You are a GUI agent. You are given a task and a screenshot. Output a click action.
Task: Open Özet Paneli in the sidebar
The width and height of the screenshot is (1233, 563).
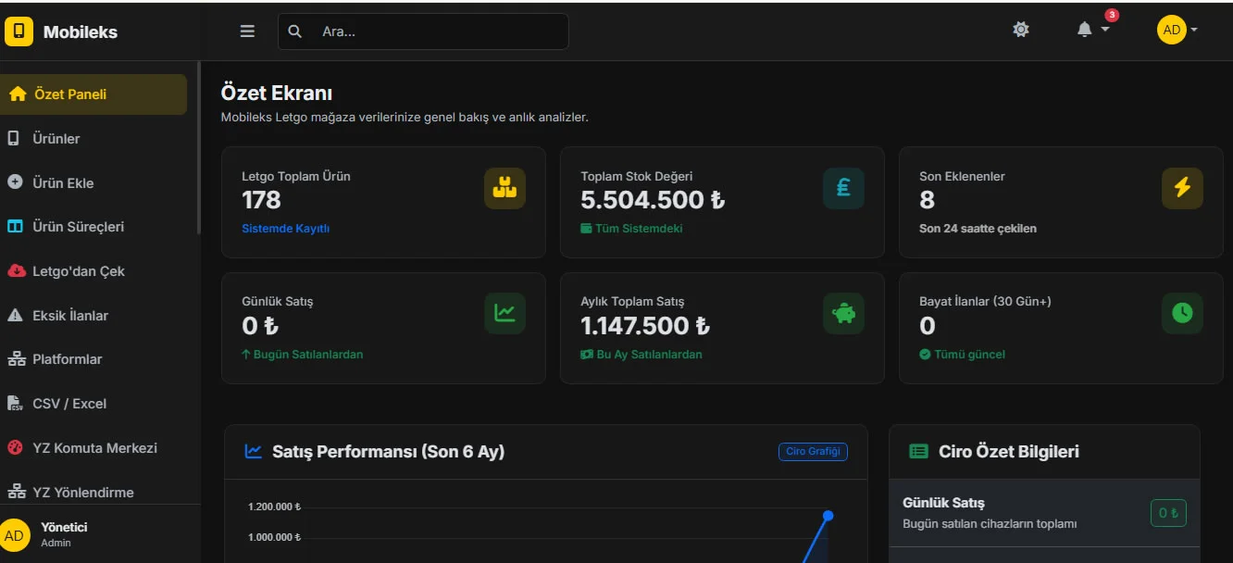click(93, 94)
